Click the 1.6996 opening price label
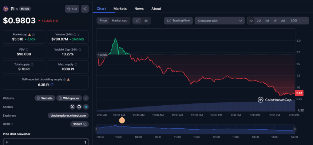This screenshot has width=313, height=145. coord(102,55)
